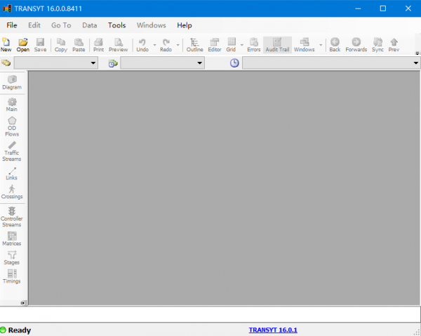
Task: Click the Save toolbar icon
Action: [40, 45]
